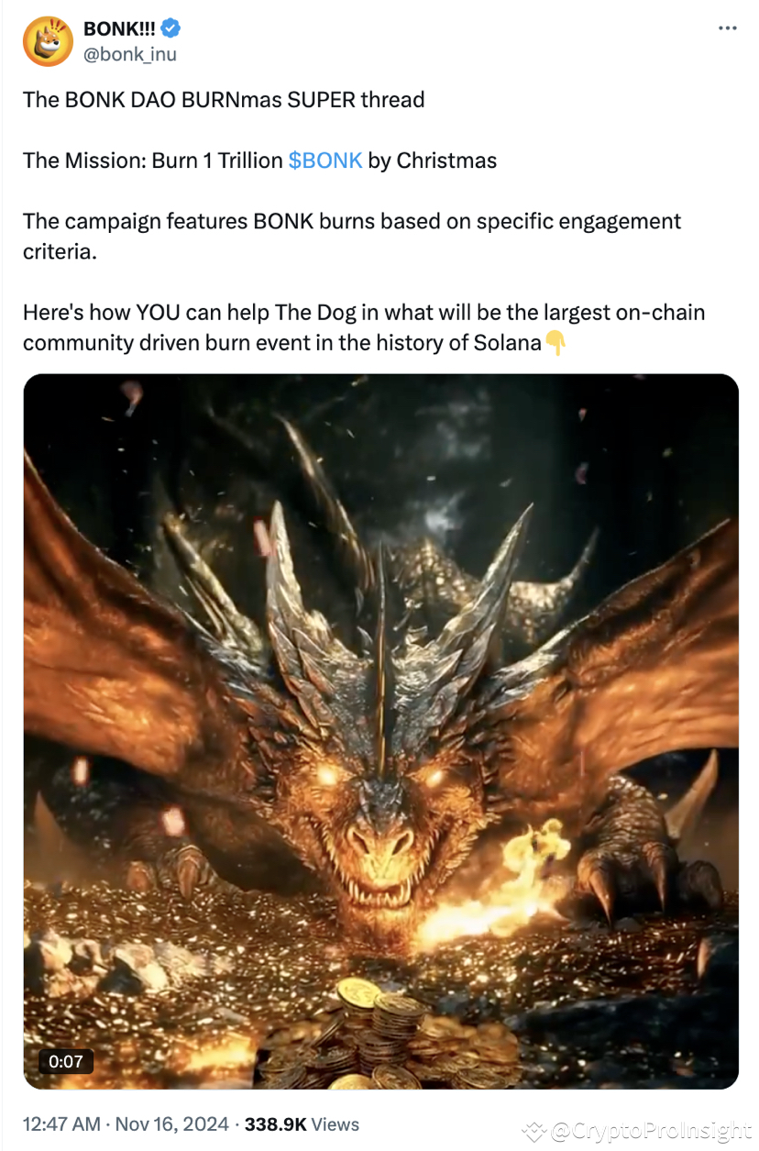This screenshot has width=759, height=1151.
Task: Click the Nov 16, 2024 date
Action: click(170, 1123)
